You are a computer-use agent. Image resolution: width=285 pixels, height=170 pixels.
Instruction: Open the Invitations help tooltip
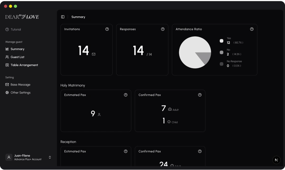click(x=107, y=29)
